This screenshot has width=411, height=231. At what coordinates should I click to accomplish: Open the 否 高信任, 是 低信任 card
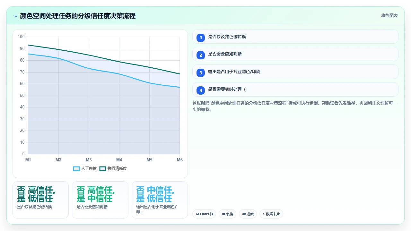click(x=41, y=200)
